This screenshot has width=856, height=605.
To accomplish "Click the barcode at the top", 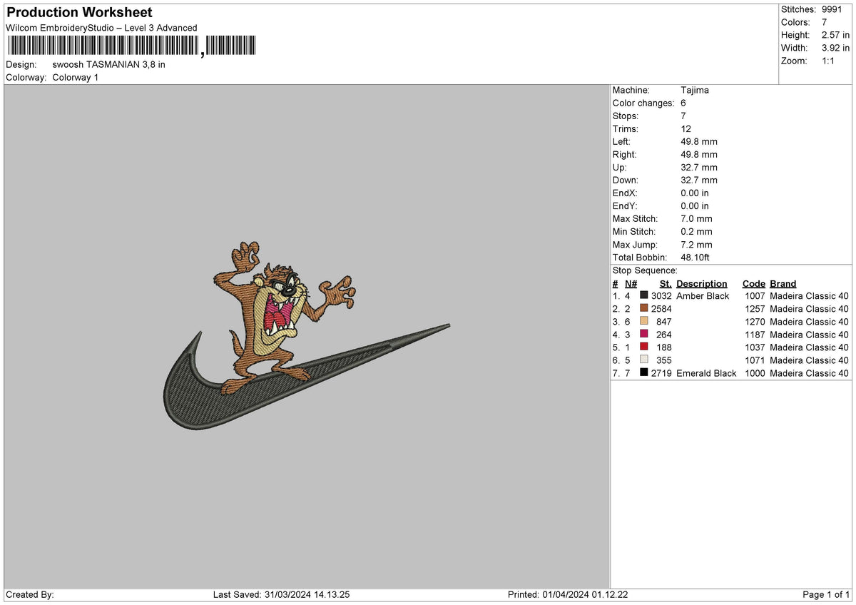I will pos(132,46).
